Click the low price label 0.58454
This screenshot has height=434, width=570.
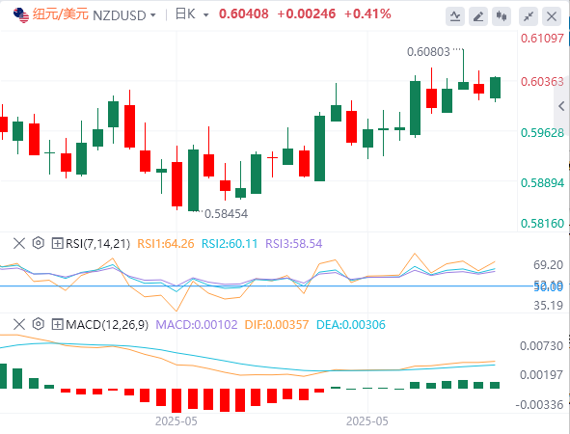point(226,214)
